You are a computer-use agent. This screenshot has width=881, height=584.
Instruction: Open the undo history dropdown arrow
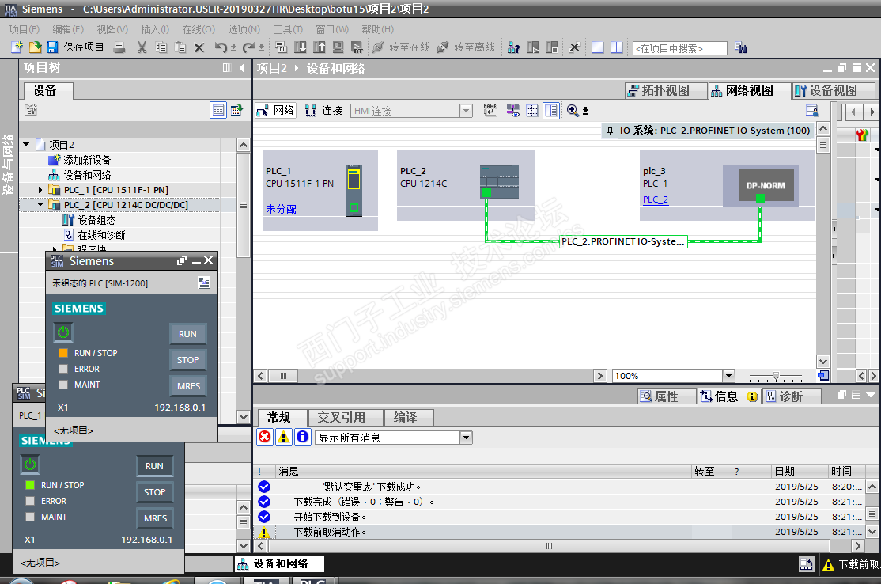(234, 48)
